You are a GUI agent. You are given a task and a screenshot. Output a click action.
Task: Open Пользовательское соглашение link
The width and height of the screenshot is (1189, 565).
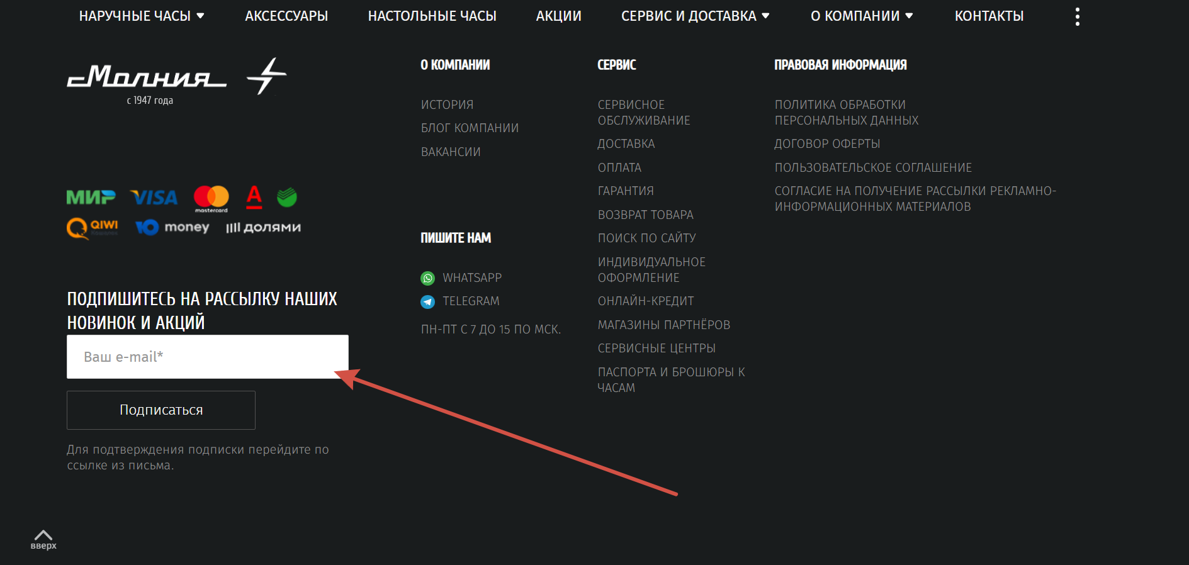[x=873, y=167]
